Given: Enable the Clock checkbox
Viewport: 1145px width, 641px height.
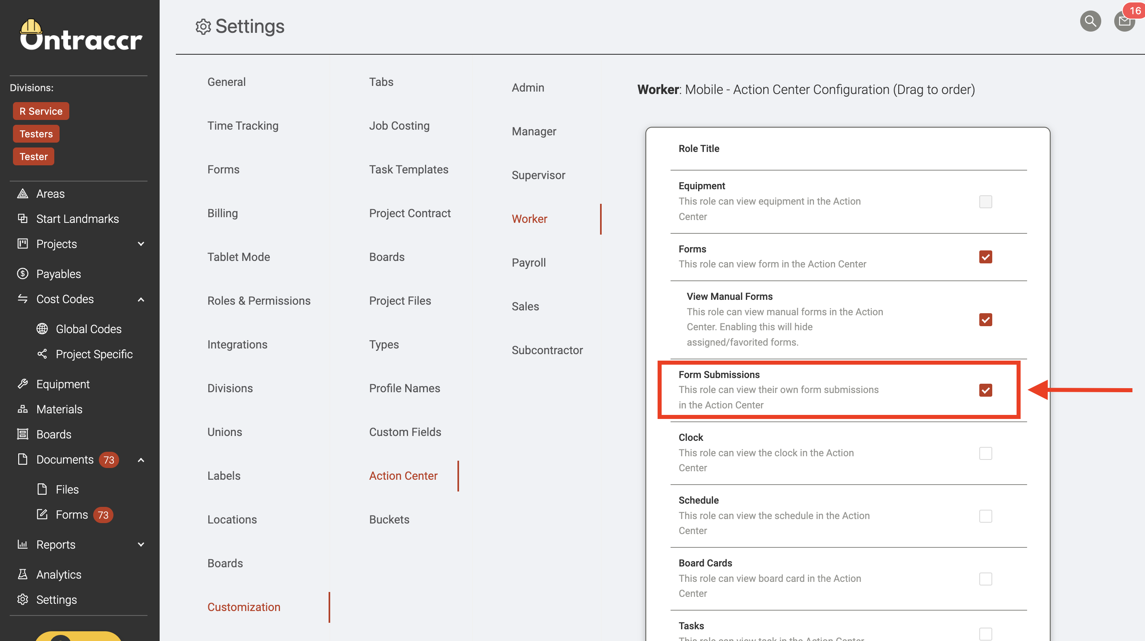Looking at the screenshot, I should tap(985, 453).
